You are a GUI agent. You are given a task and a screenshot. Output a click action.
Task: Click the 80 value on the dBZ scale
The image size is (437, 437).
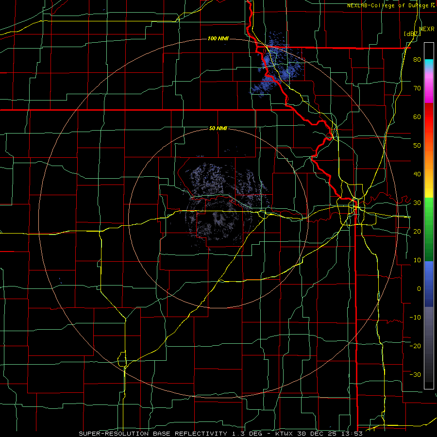(417, 60)
